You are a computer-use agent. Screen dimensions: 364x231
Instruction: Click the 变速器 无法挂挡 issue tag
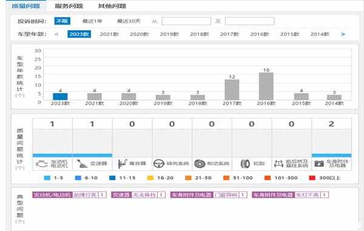pyautogui.click(x=138, y=195)
